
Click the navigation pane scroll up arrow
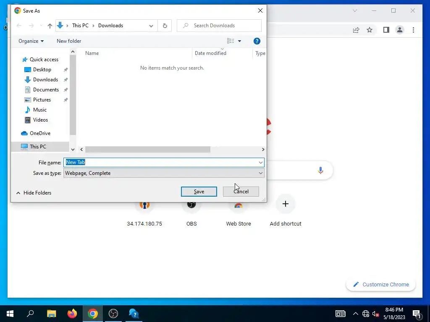73,52
